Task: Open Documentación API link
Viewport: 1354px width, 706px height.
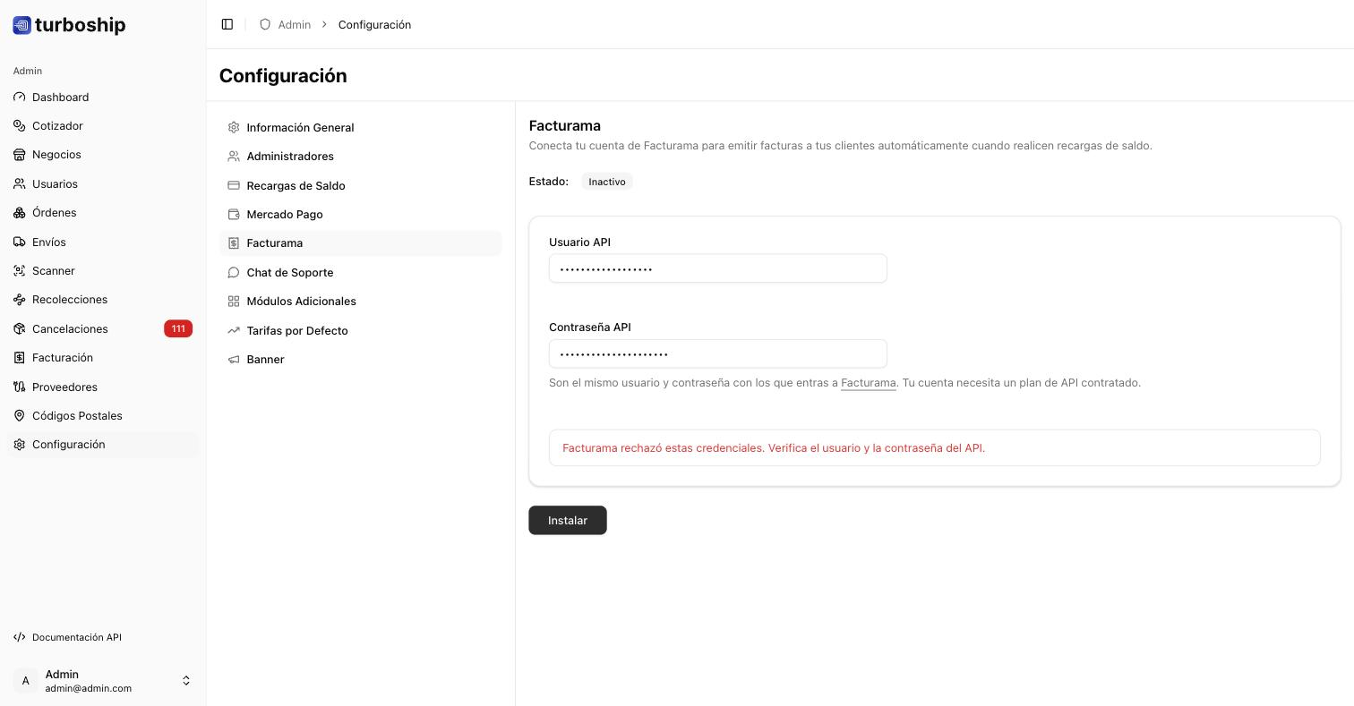Action: (77, 638)
